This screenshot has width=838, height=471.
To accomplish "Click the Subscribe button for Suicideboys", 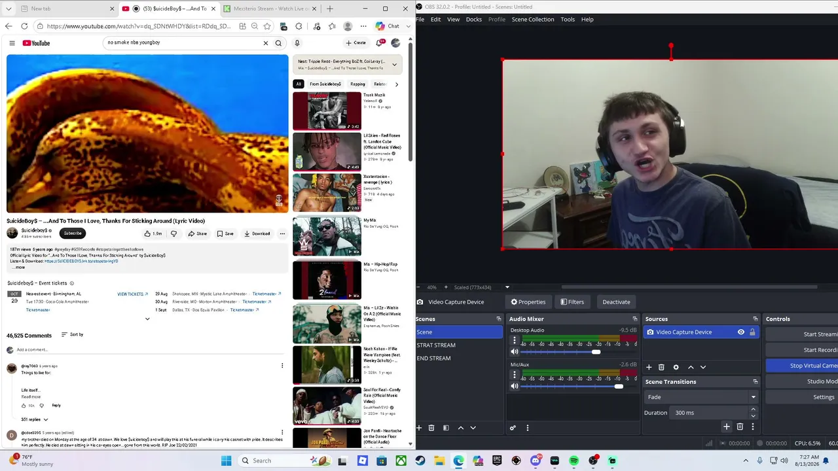I will click(x=73, y=234).
